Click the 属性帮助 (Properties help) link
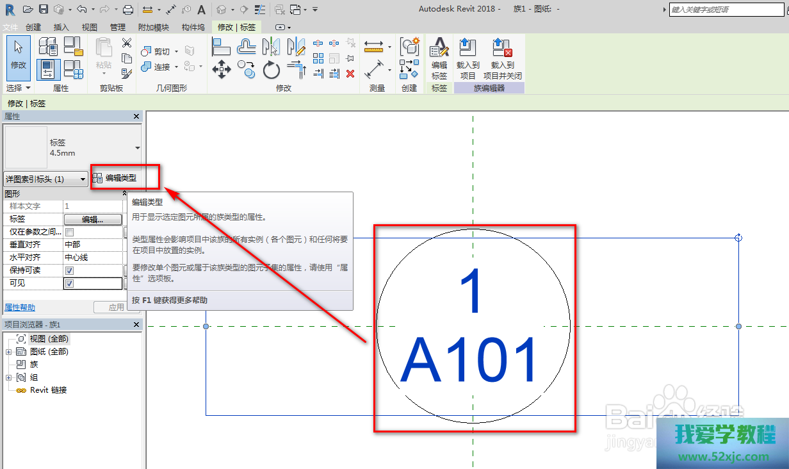This screenshot has width=789, height=469. point(20,308)
